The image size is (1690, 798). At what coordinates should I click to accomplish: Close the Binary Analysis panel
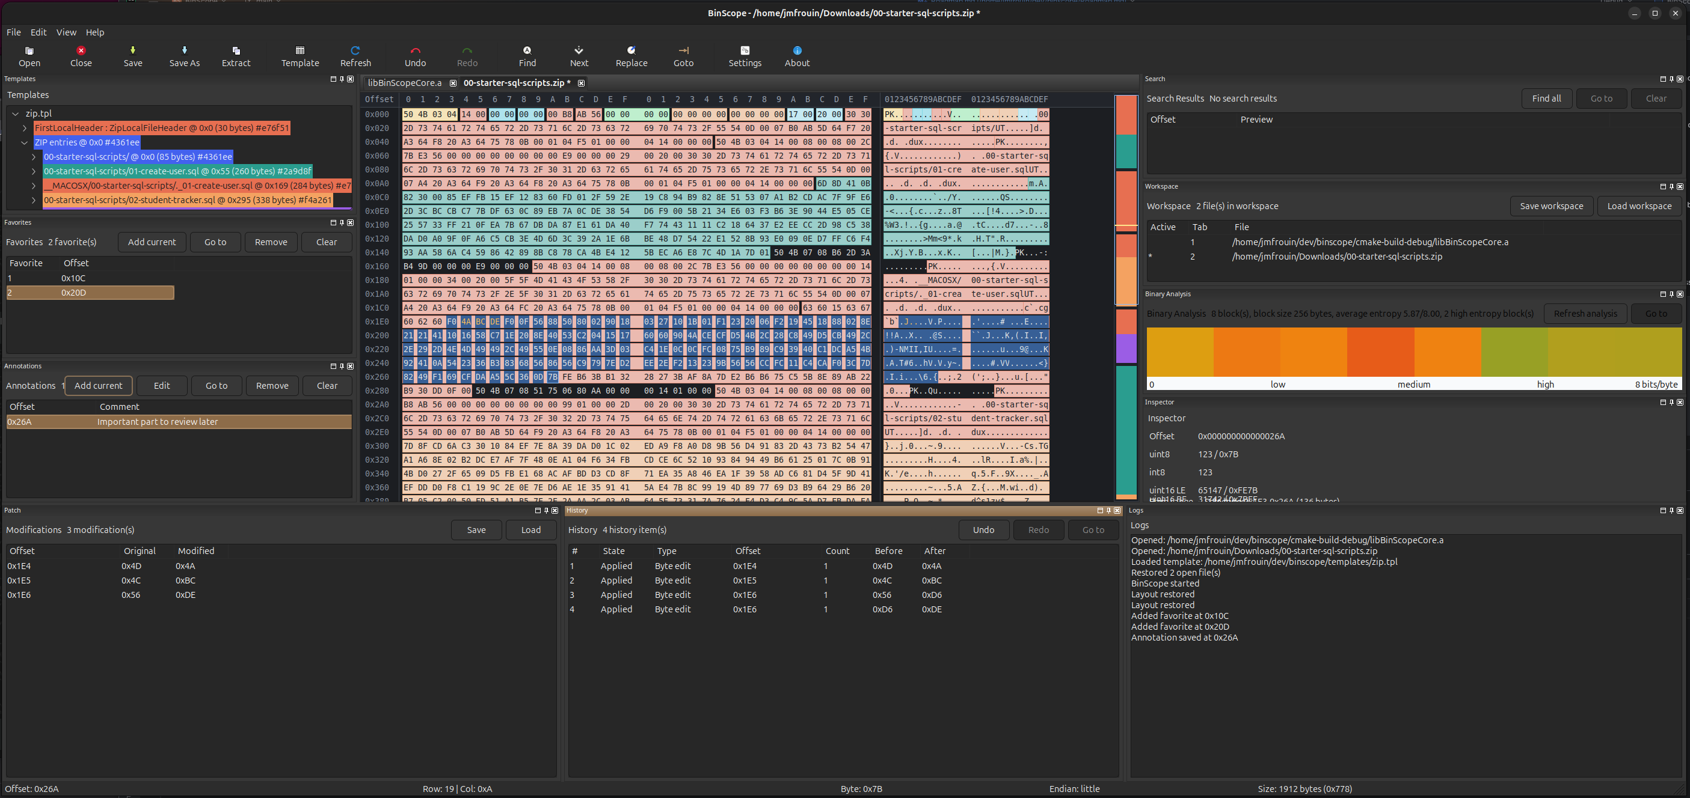(x=1680, y=294)
